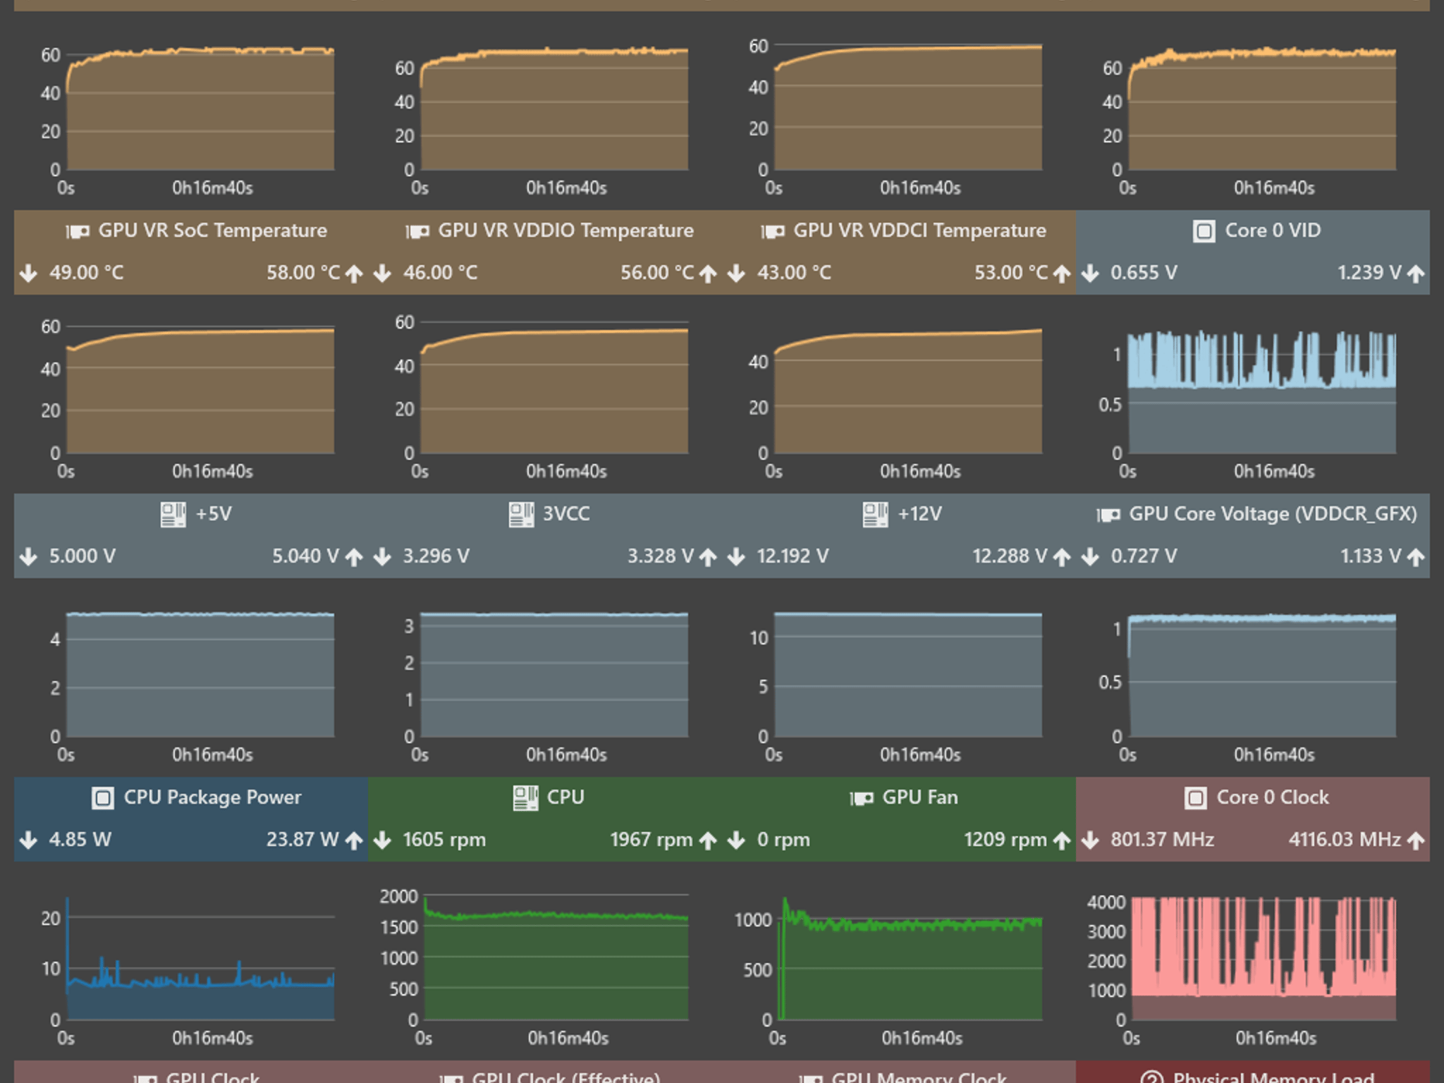This screenshot has width=1444, height=1083.
Task: Click the GPU icon beside GPU VR SoC Temperature
Action: [x=78, y=231]
